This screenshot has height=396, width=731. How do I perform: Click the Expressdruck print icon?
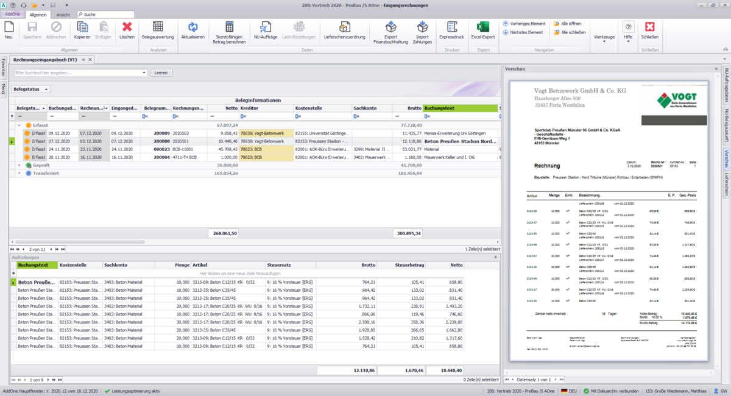(451, 27)
